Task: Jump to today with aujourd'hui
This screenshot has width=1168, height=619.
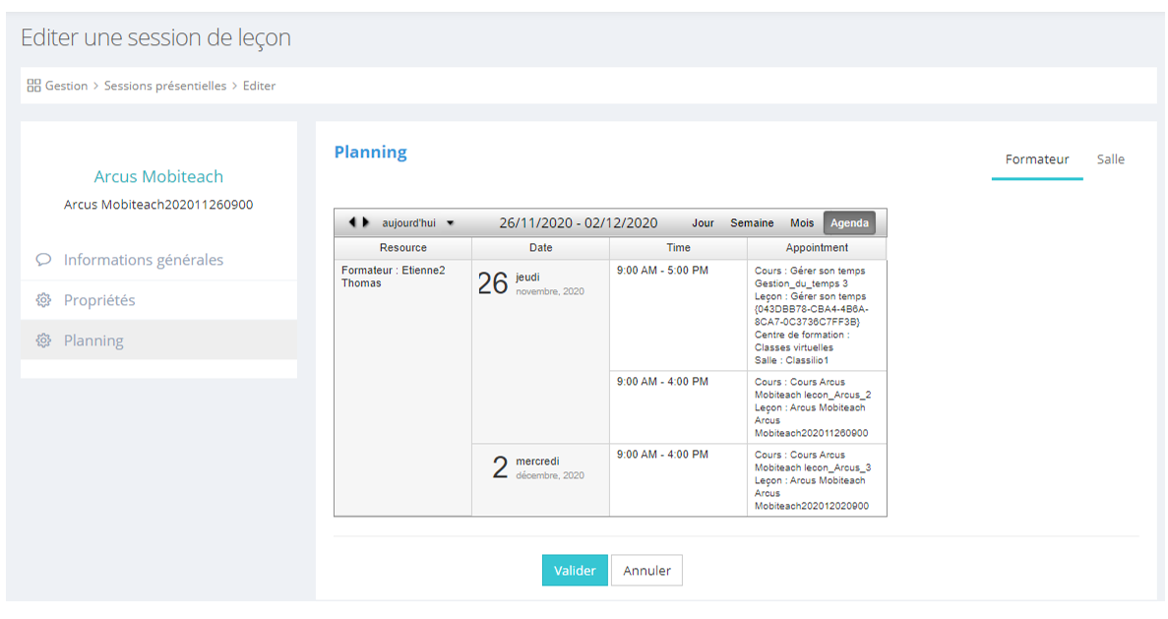Action: (x=408, y=223)
